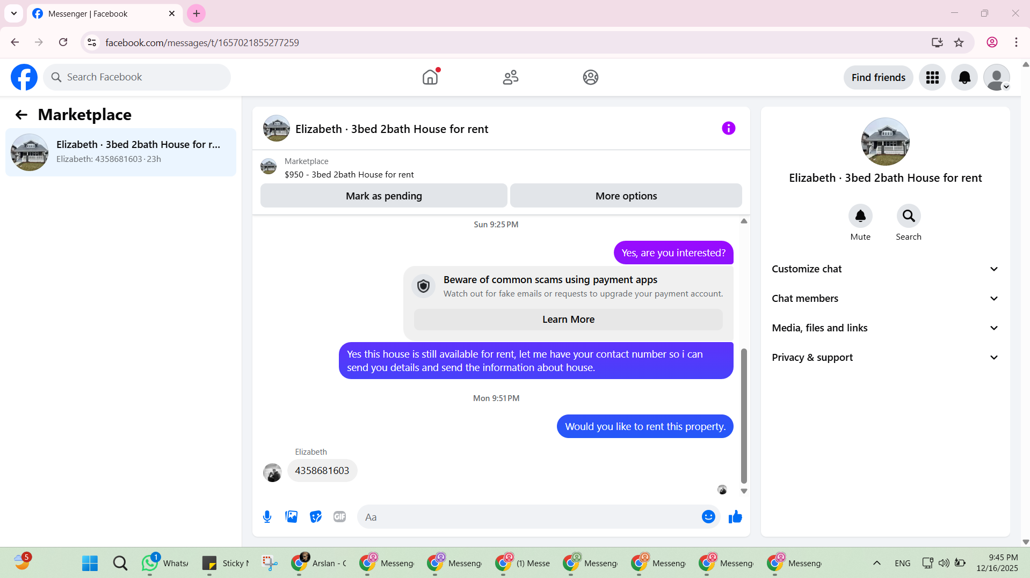Expand Privacy & support section
Viewport: 1030px width, 578px height.
pyautogui.click(x=886, y=358)
